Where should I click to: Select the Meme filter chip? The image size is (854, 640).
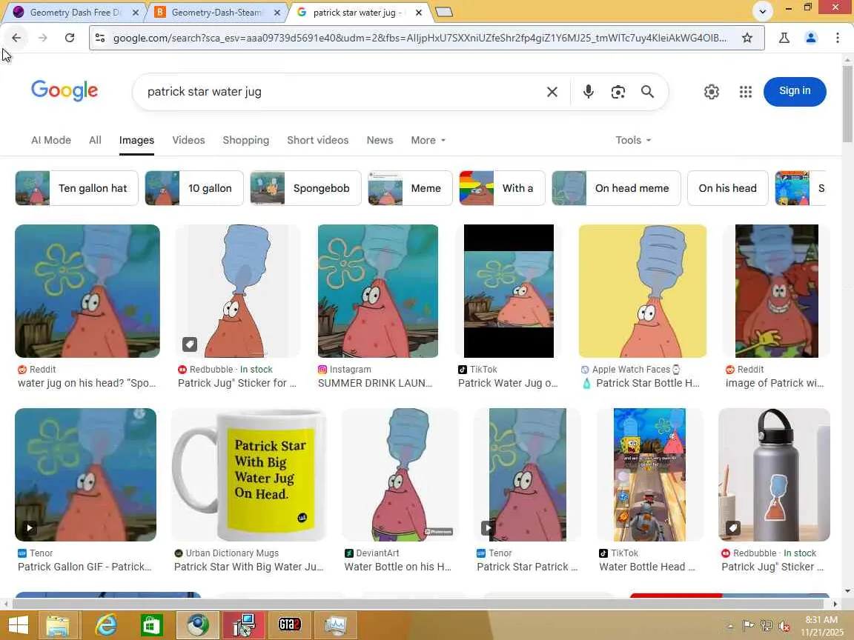click(410, 188)
